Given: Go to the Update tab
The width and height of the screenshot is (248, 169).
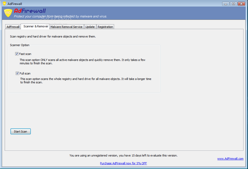Looking at the screenshot, I should [90, 27].
